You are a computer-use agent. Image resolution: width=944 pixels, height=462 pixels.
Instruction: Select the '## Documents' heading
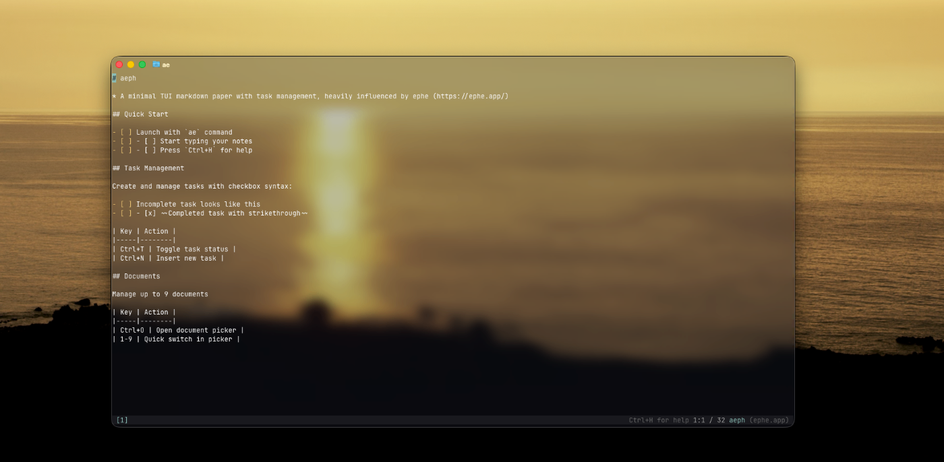(x=136, y=277)
